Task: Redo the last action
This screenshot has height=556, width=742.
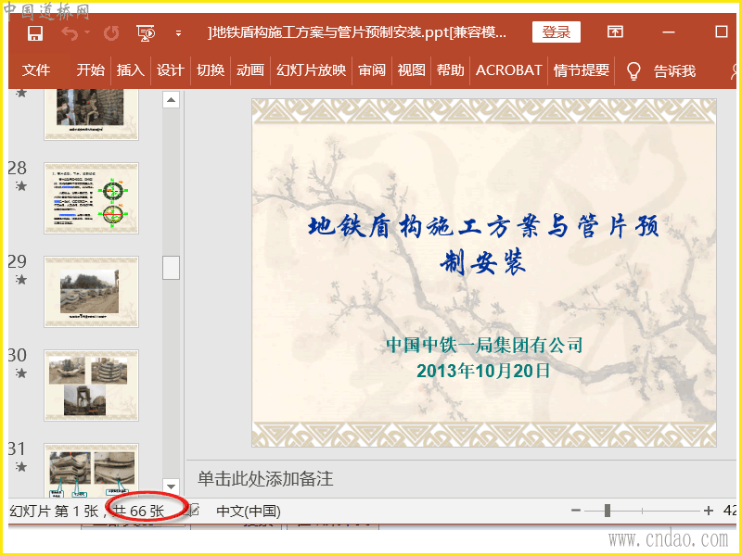Action: pyautogui.click(x=111, y=33)
